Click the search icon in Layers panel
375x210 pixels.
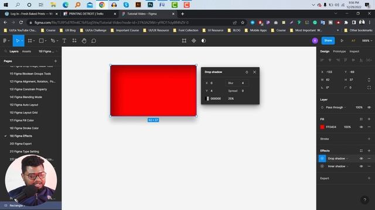(5, 51)
